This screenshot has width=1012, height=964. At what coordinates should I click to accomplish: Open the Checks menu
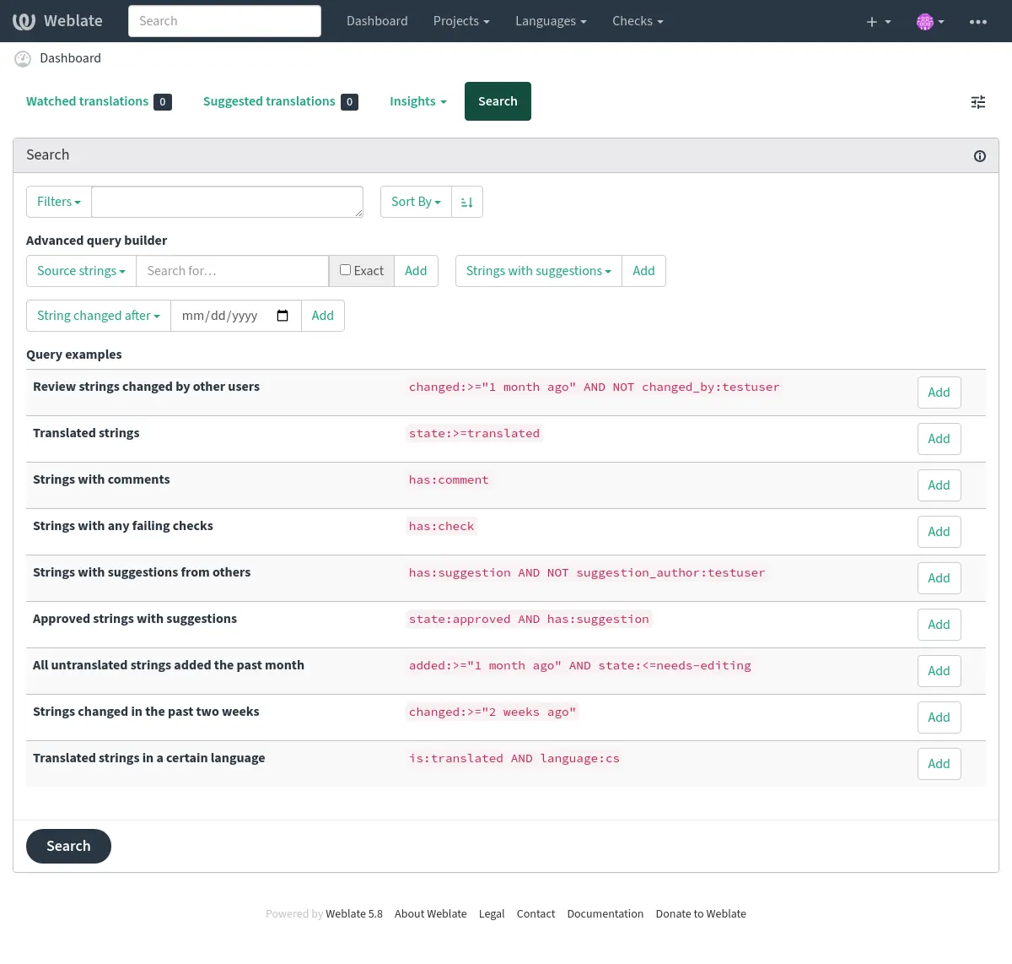click(638, 21)
